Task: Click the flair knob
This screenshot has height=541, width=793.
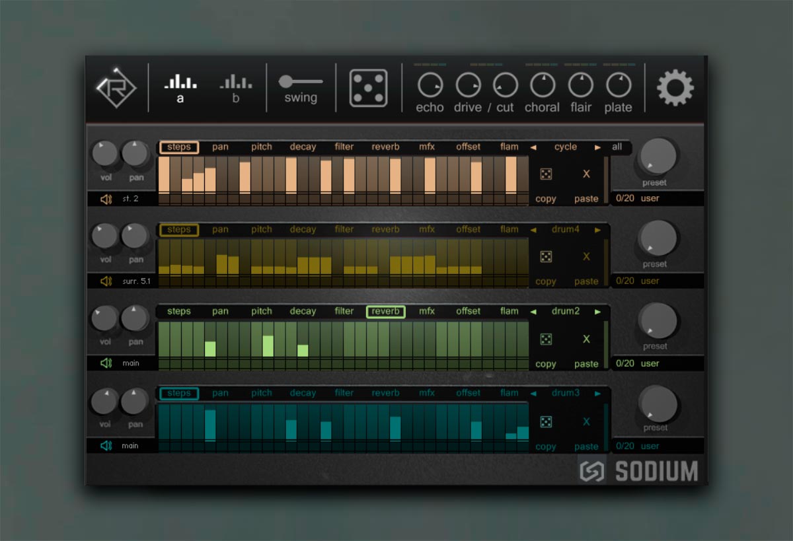Action: (581, 85)
